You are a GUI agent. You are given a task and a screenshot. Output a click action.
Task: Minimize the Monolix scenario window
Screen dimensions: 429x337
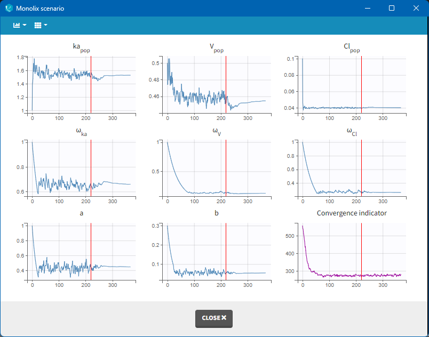[367, 9]
